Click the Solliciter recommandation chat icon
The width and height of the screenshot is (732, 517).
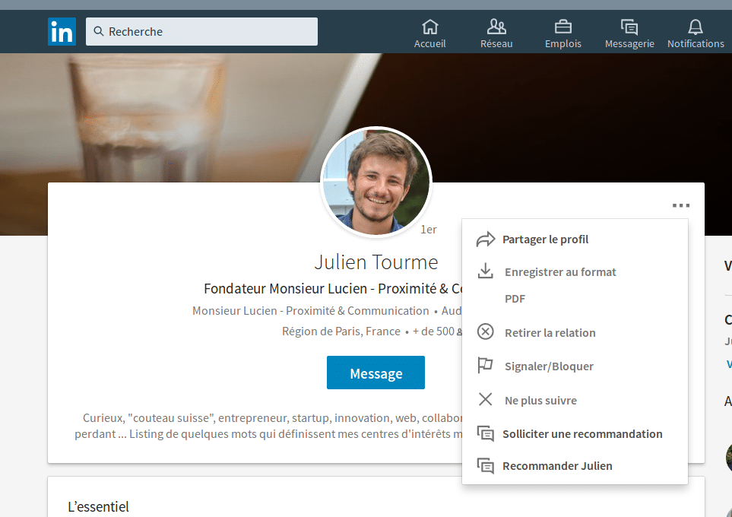pos(486,433)
